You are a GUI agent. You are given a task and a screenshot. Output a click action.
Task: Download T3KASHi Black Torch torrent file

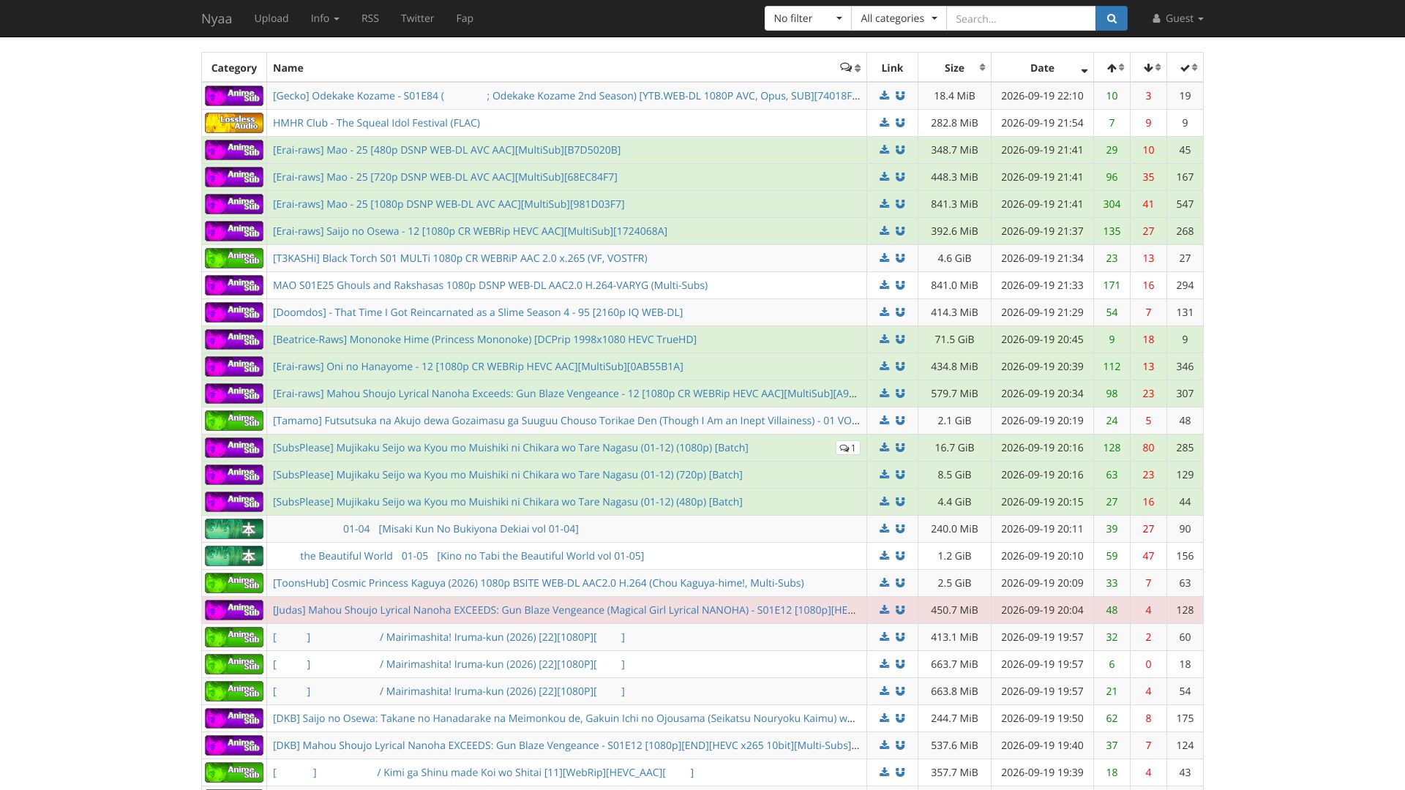[884, 258]
